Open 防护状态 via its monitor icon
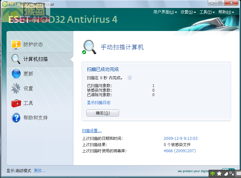This screenshot has height=178, width=241. pyautogui.click(x=16, y=45)
